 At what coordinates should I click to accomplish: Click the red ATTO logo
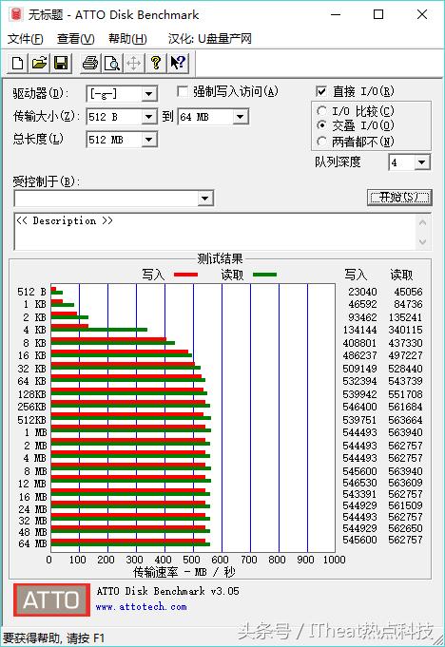coord(51,599)
